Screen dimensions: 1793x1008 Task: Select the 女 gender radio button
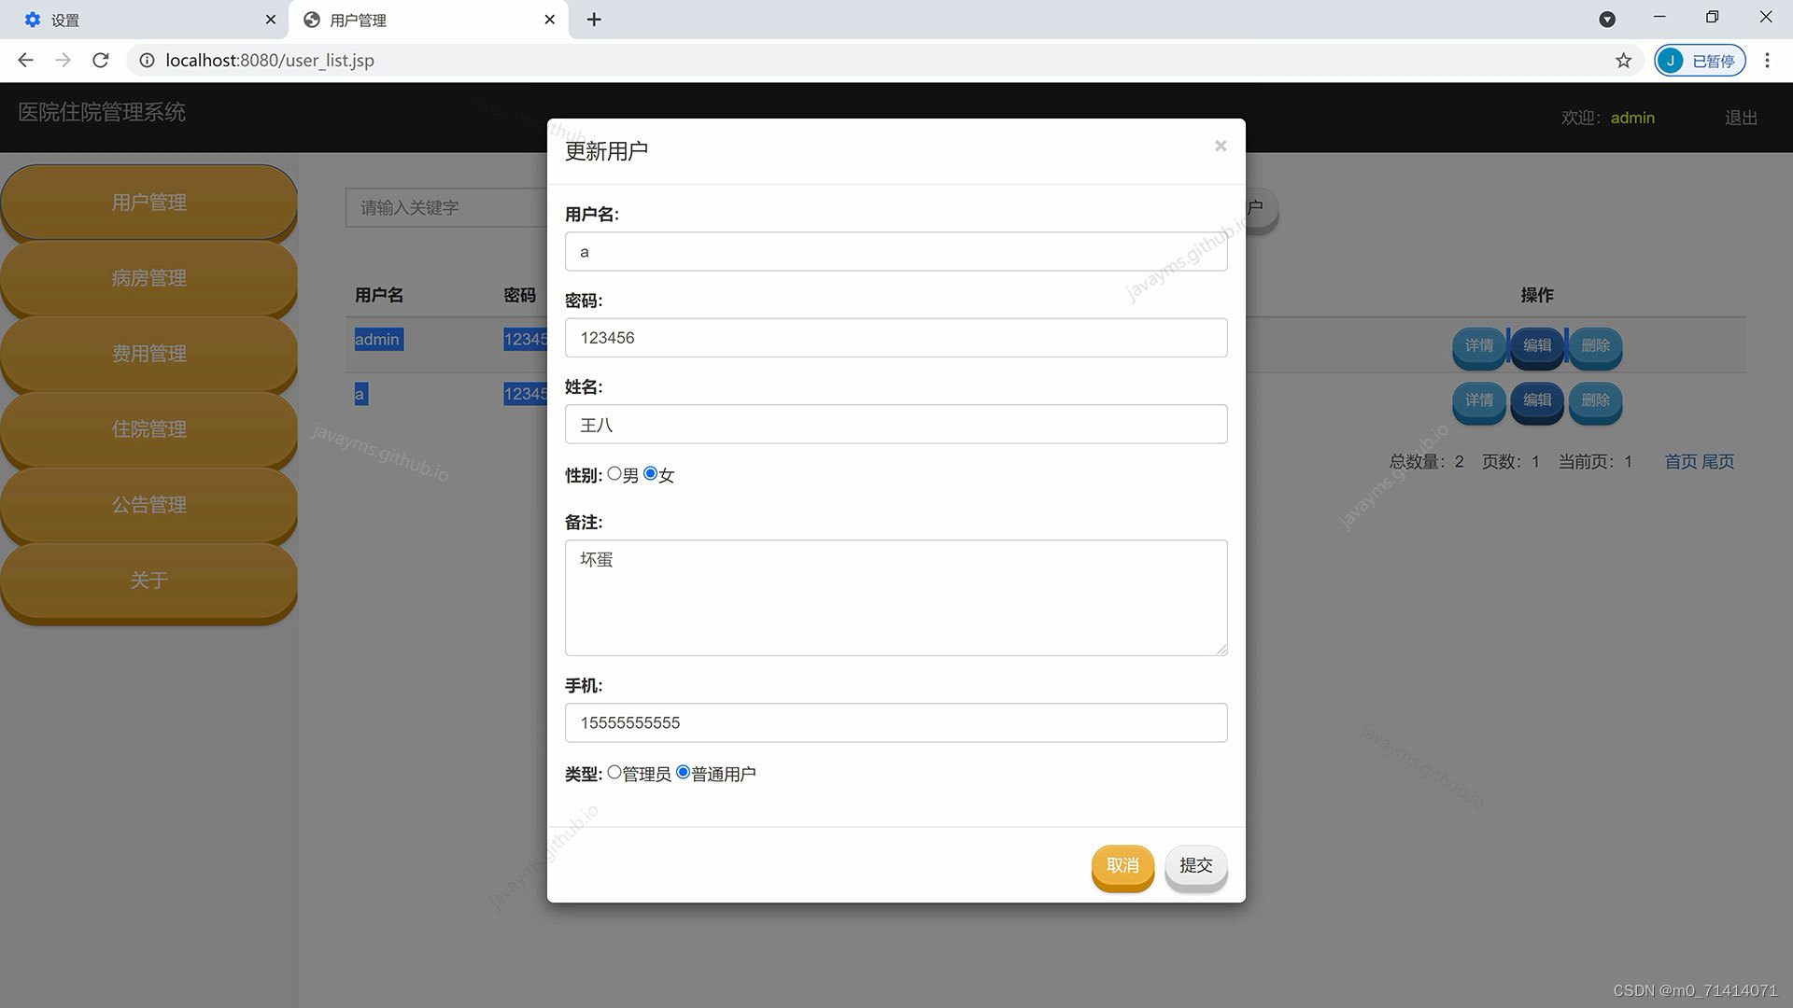(651, 474)
